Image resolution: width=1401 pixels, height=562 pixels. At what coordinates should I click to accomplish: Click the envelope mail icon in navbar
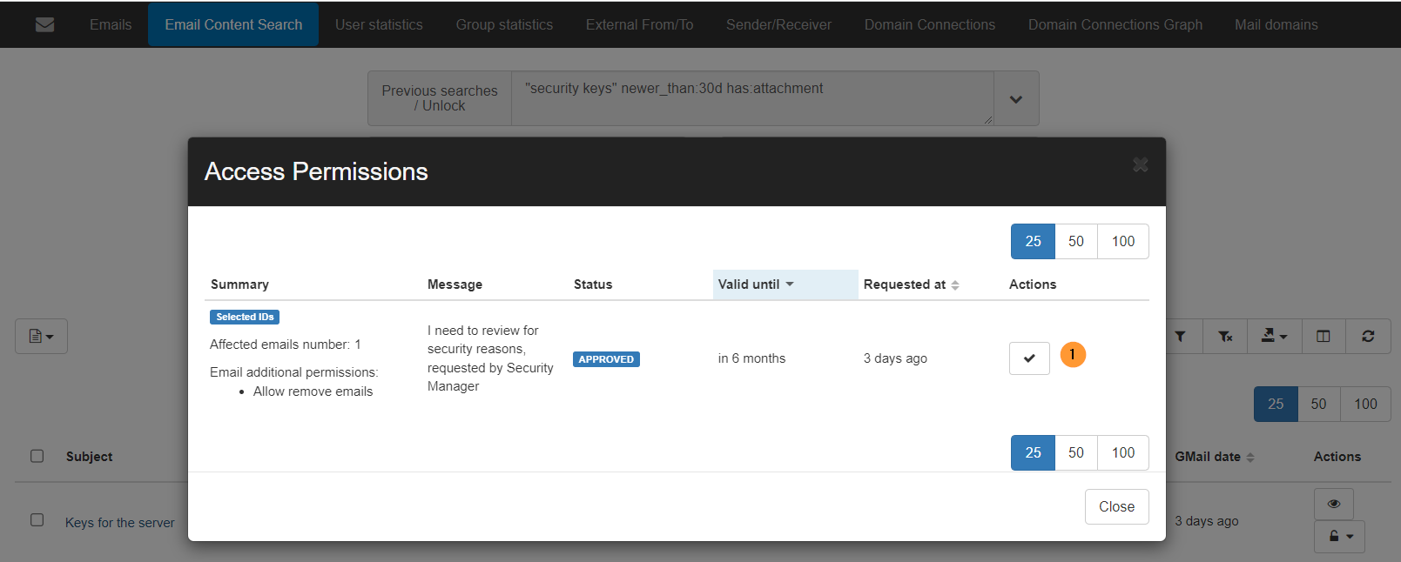(44, 24)
